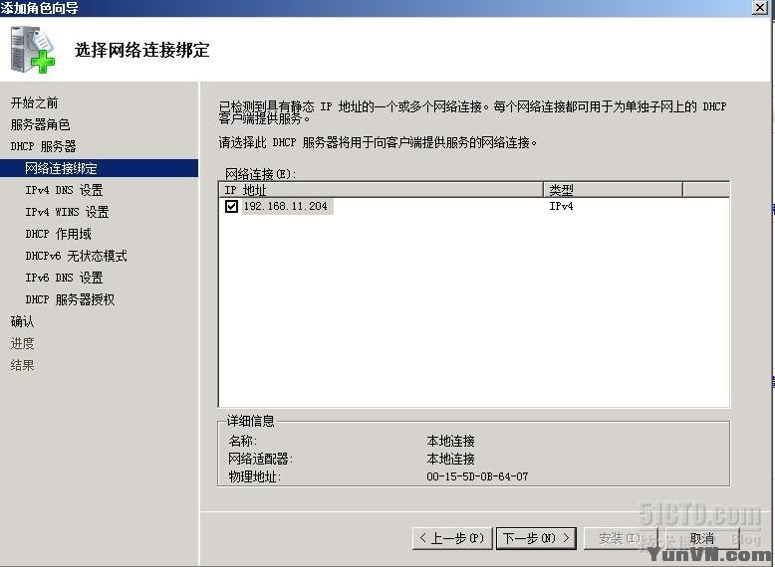The image size is (775, 567).
Task: Uncheck the 192.168.11.204 network connection checkbox
Action: click(x=231, y=206)
